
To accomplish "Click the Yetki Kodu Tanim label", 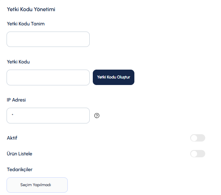I will [26, 24].
